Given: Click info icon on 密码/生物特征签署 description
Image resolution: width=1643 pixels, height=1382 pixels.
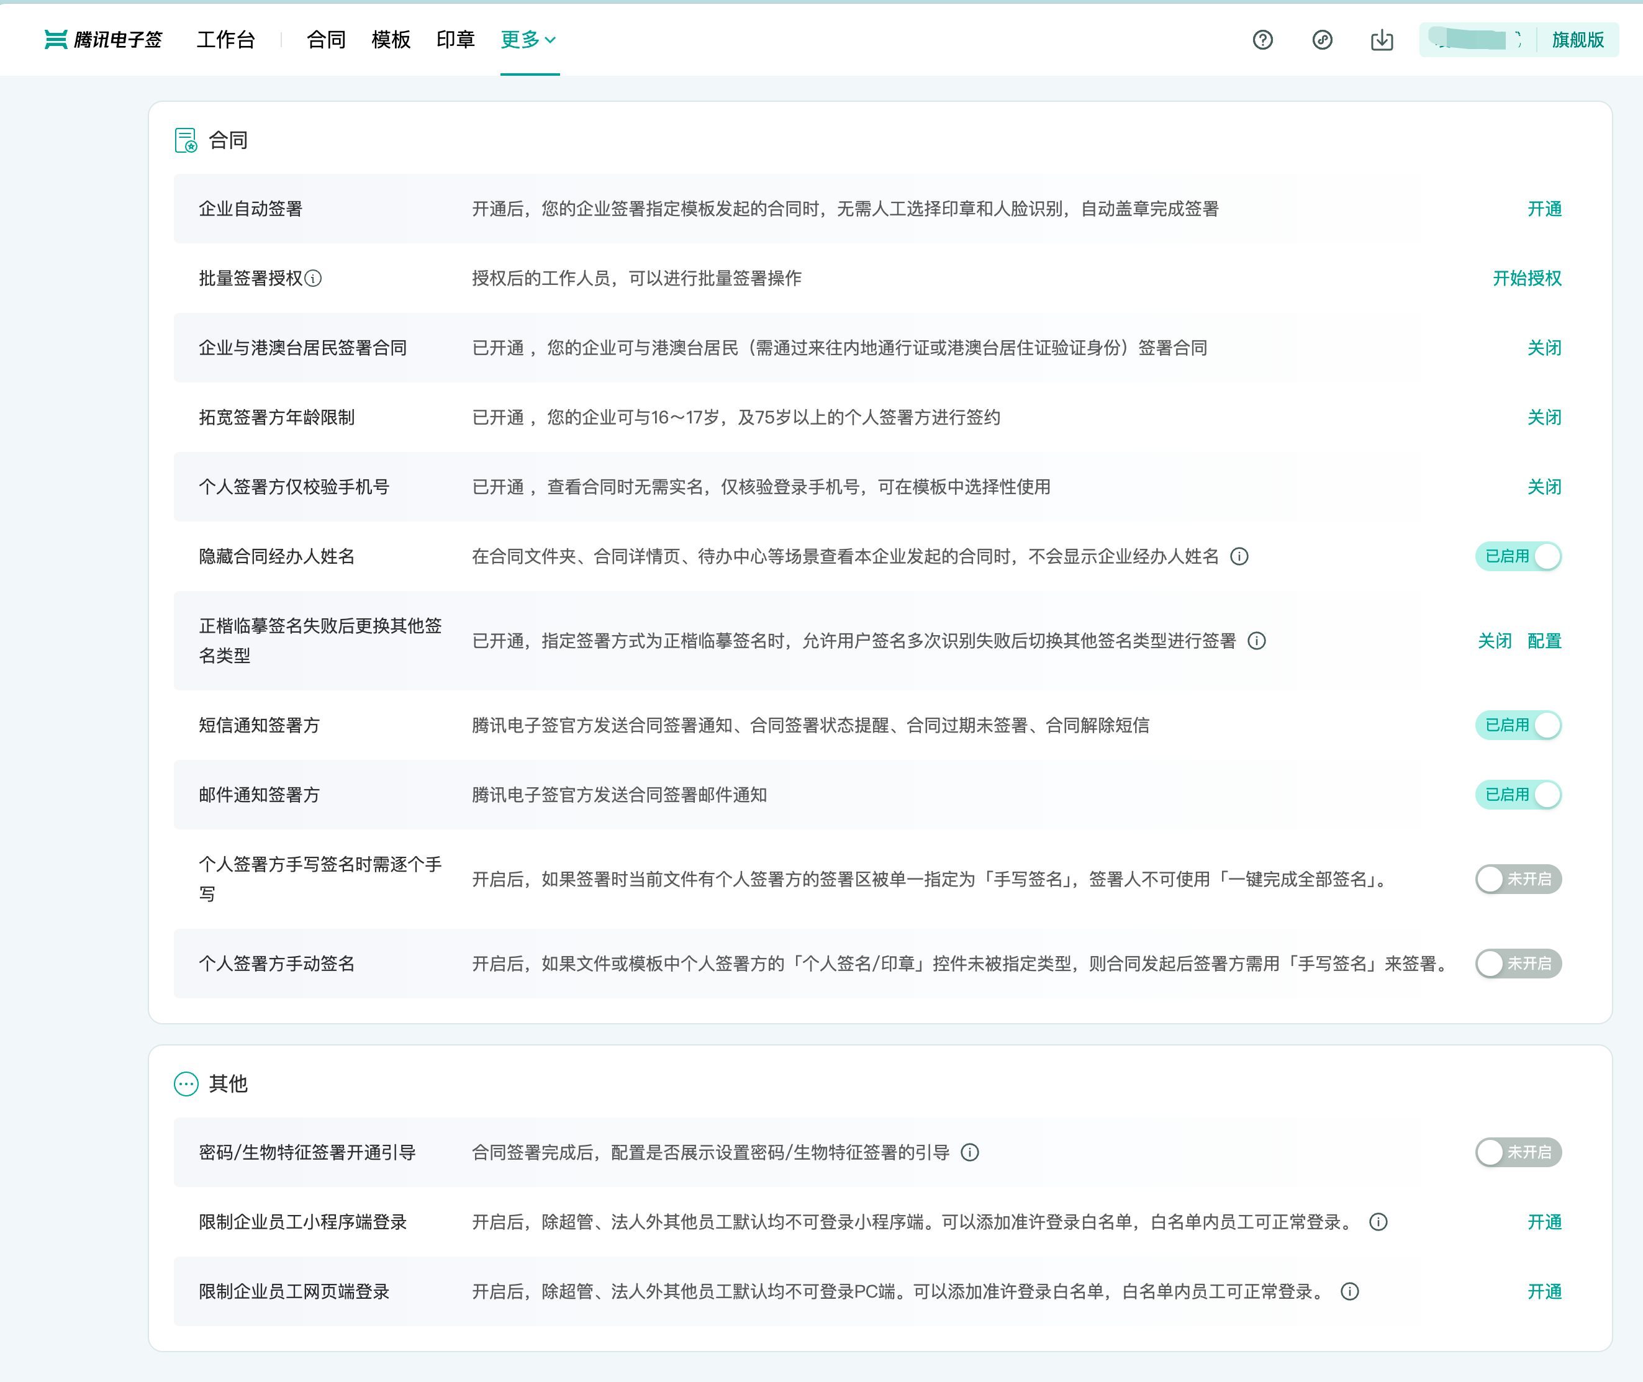Looking at the screenshot, I should click(969, 1152).
